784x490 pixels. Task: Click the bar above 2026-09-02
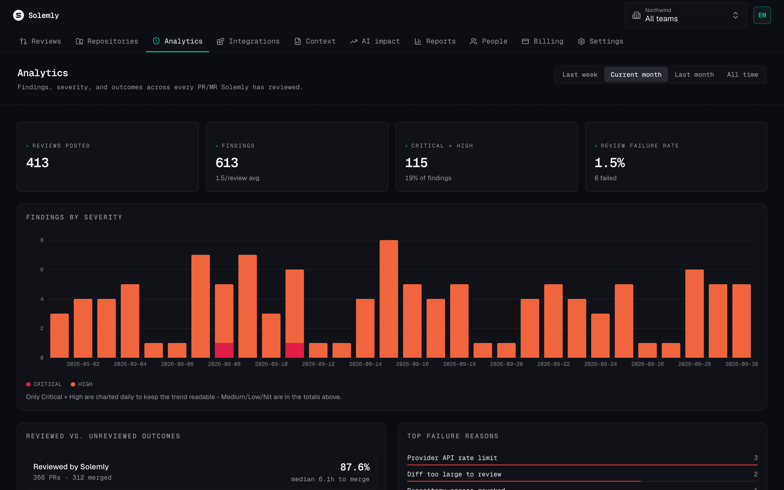pyautogui.click(x=83, y=328)
